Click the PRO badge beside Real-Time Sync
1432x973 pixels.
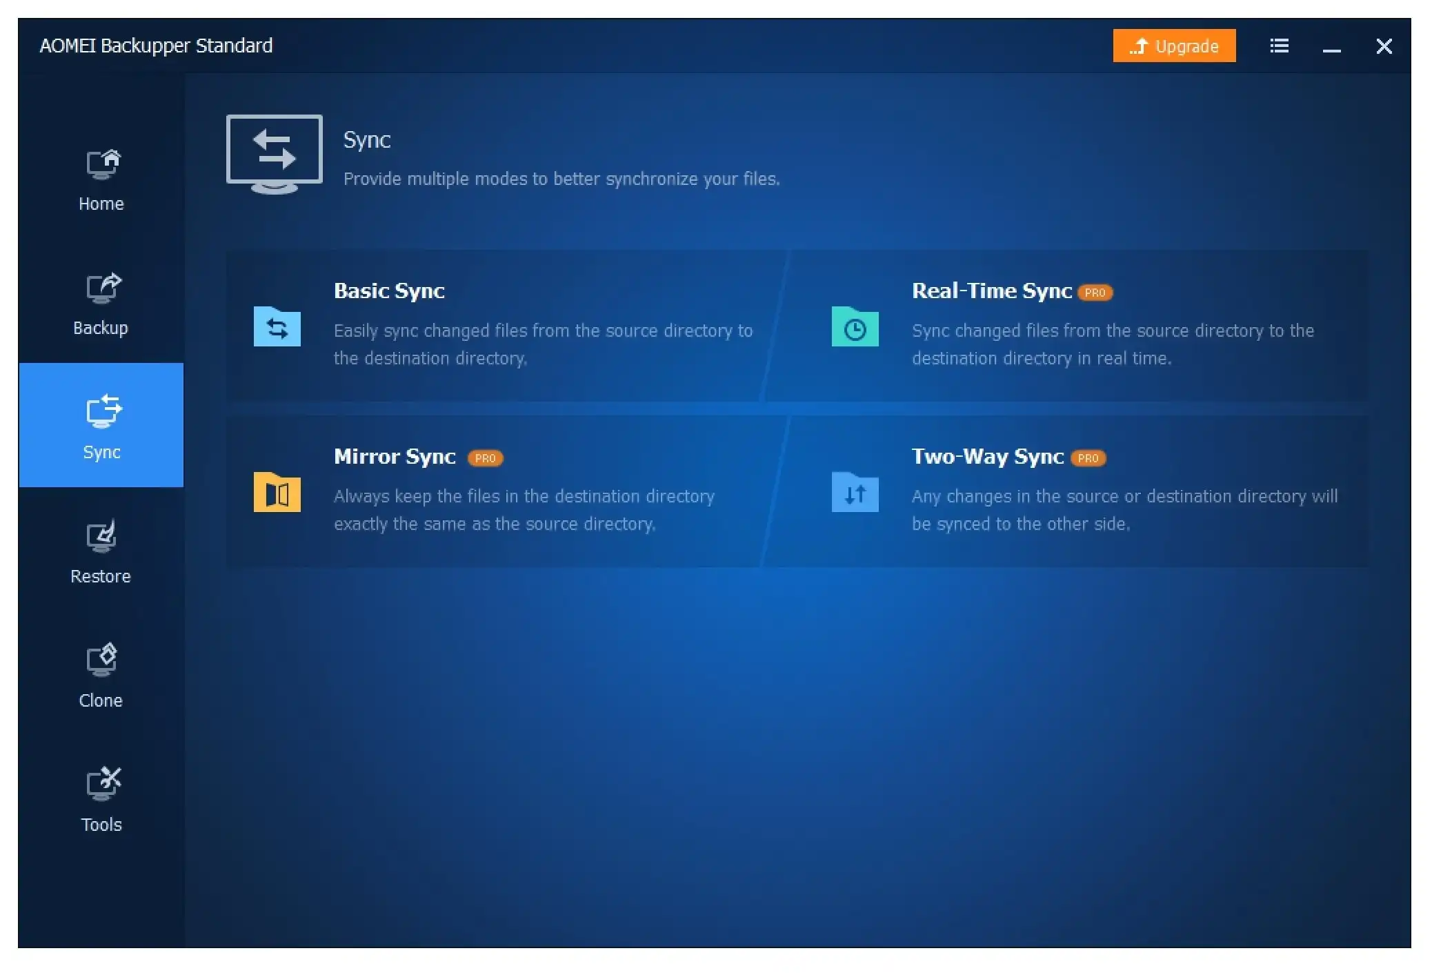(x=1095, y=293)
